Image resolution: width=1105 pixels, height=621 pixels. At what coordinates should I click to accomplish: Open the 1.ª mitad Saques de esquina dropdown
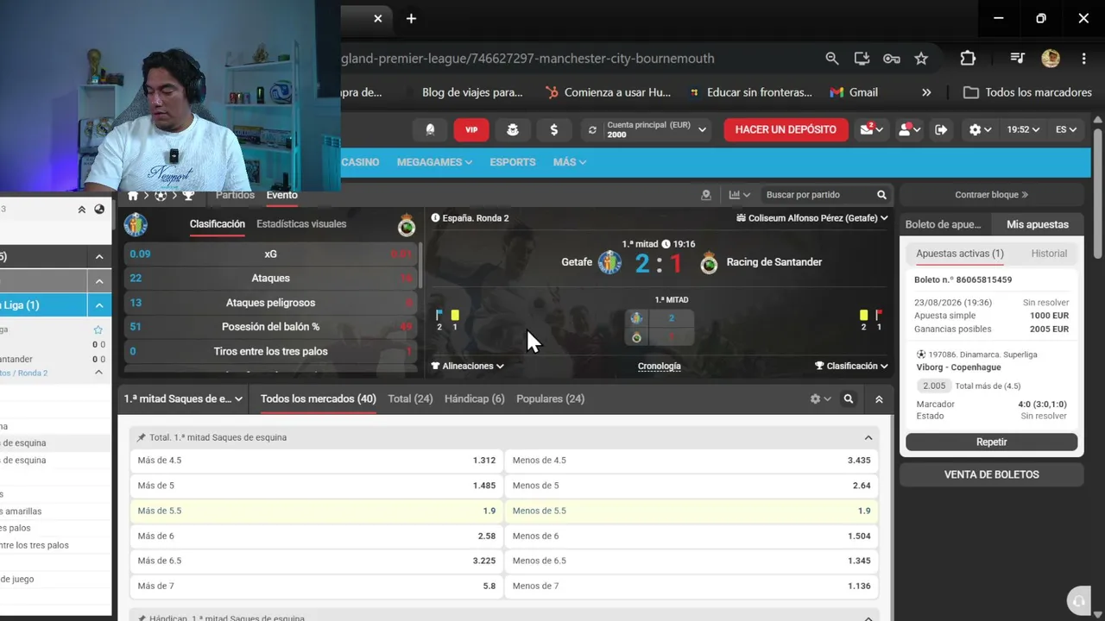click(183, 399)
